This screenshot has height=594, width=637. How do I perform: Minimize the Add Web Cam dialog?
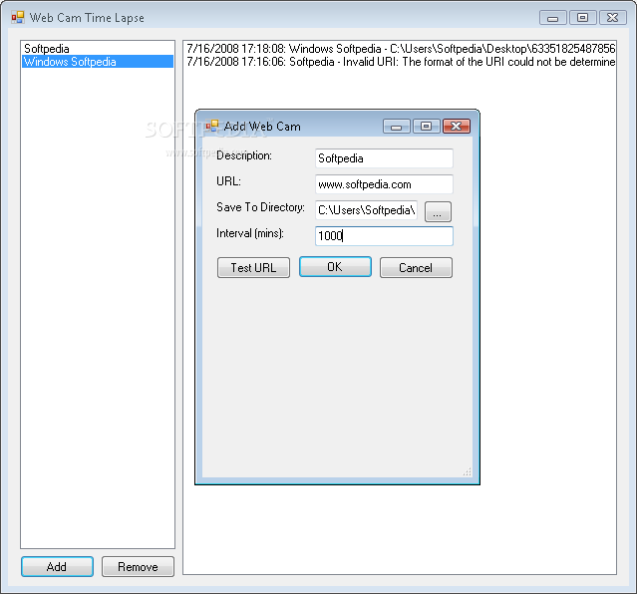[x=397, y=127]
